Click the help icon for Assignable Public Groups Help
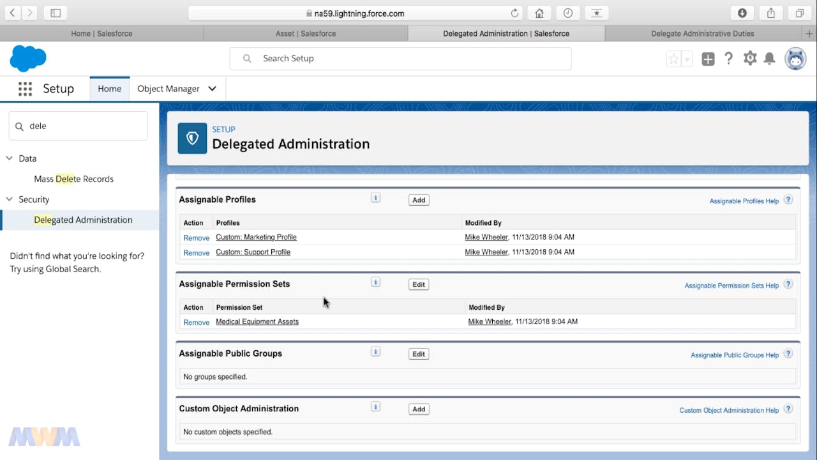 [x=788, y=354]
